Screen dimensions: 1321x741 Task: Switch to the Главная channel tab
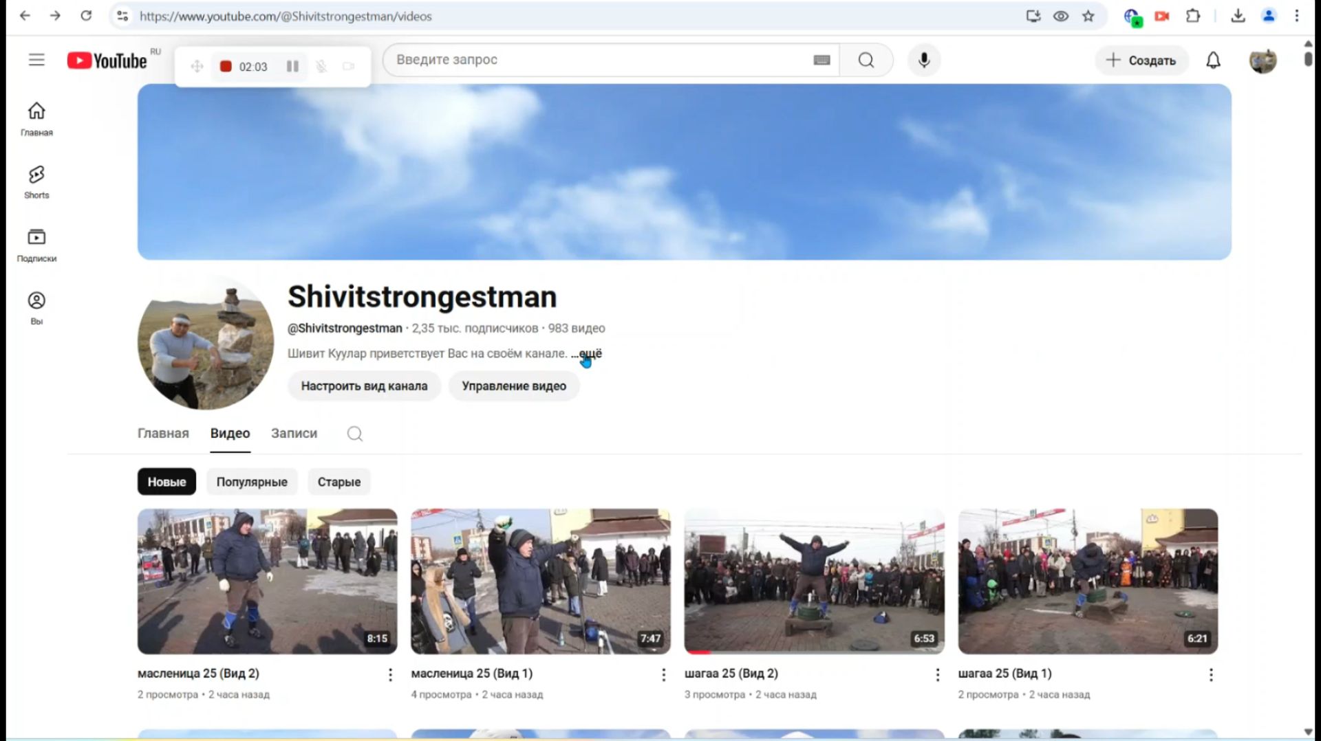point(163,434)
